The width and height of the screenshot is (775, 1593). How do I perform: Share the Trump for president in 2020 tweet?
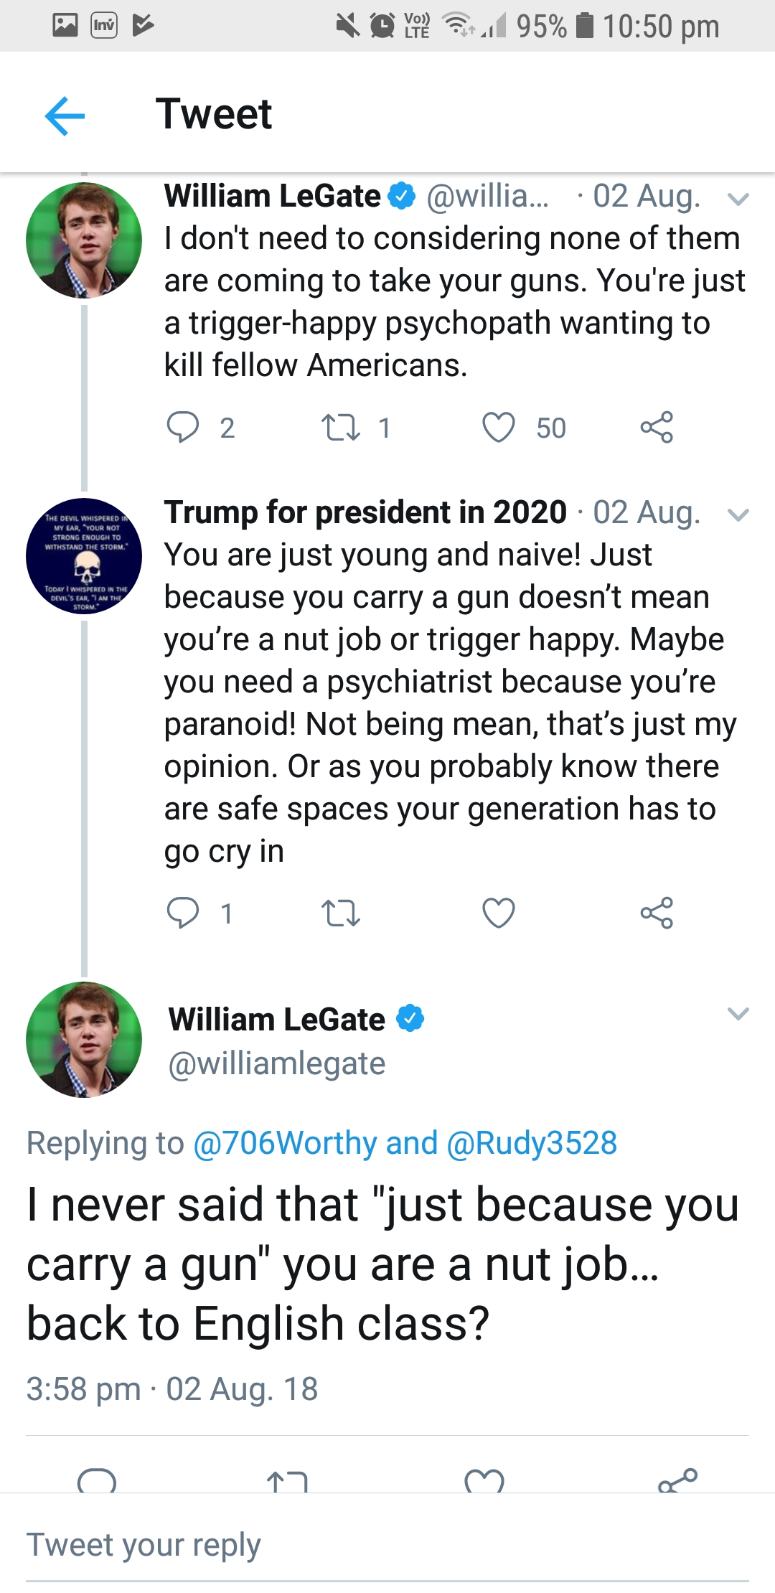point(657,913)
